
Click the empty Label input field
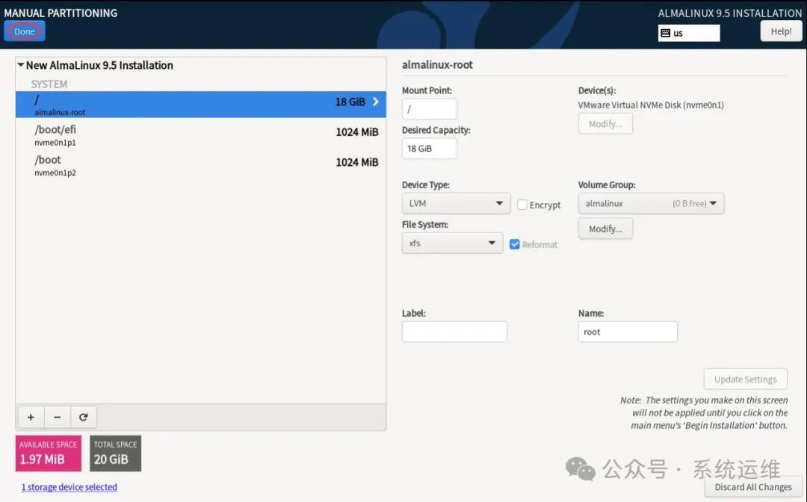(454, 332)
